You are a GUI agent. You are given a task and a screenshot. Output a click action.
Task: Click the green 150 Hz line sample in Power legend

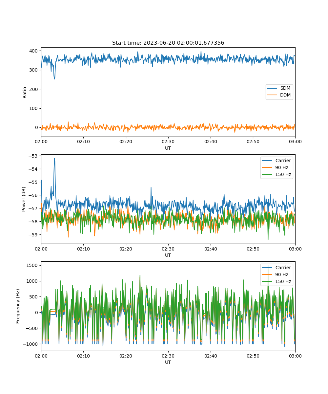[x=268, y=174]
